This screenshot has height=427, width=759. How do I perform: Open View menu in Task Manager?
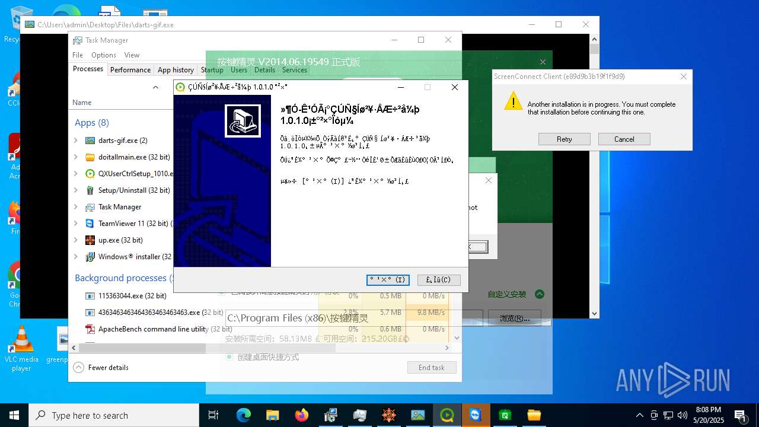132,55
